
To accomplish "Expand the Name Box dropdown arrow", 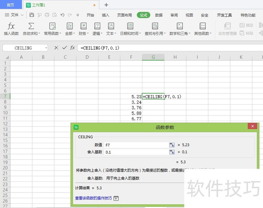I will click(46, 48).
